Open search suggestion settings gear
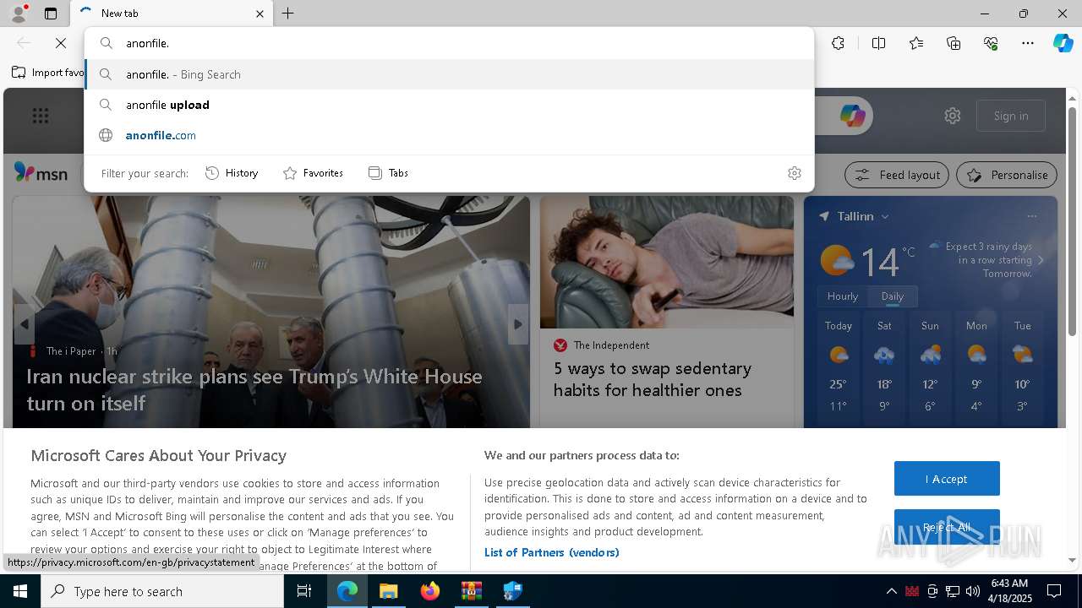This screenshot has height=608, width=1082. pyautogui.click(x=794, y=173)
